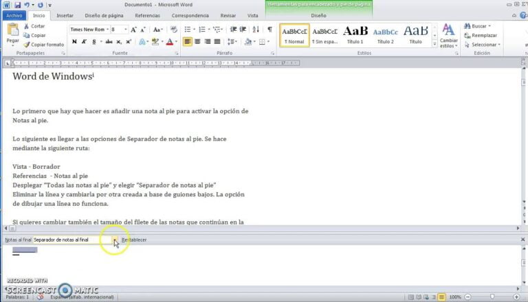This screenshot has width=528, height=302.
Task: Clear formatting icon in Fuente group
Action: click(174, 30)
